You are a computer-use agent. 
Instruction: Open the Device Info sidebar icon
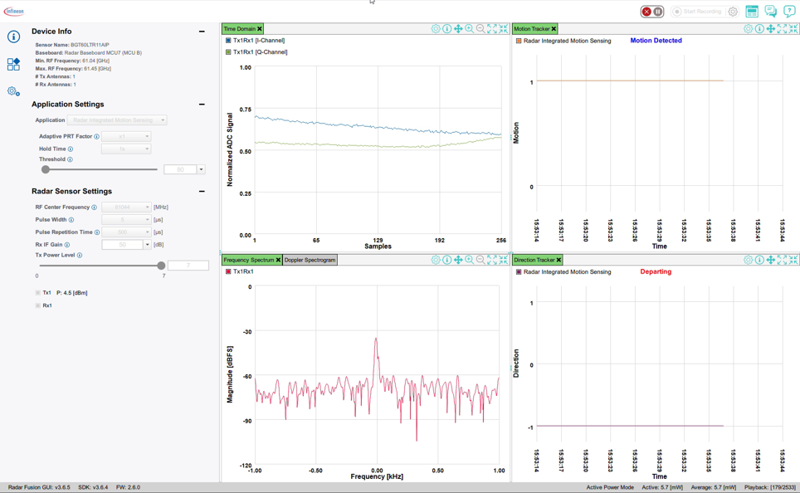tap(14, 37)
